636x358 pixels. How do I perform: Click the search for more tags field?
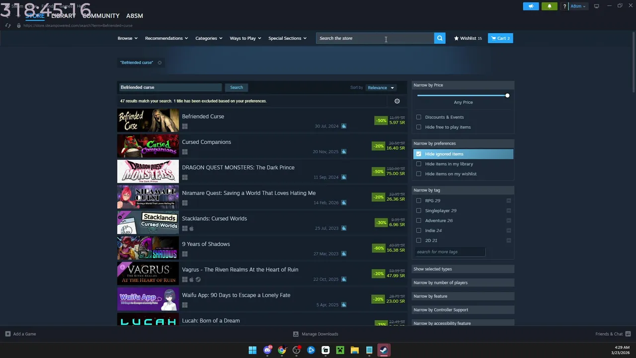click(x=450, y=252)
